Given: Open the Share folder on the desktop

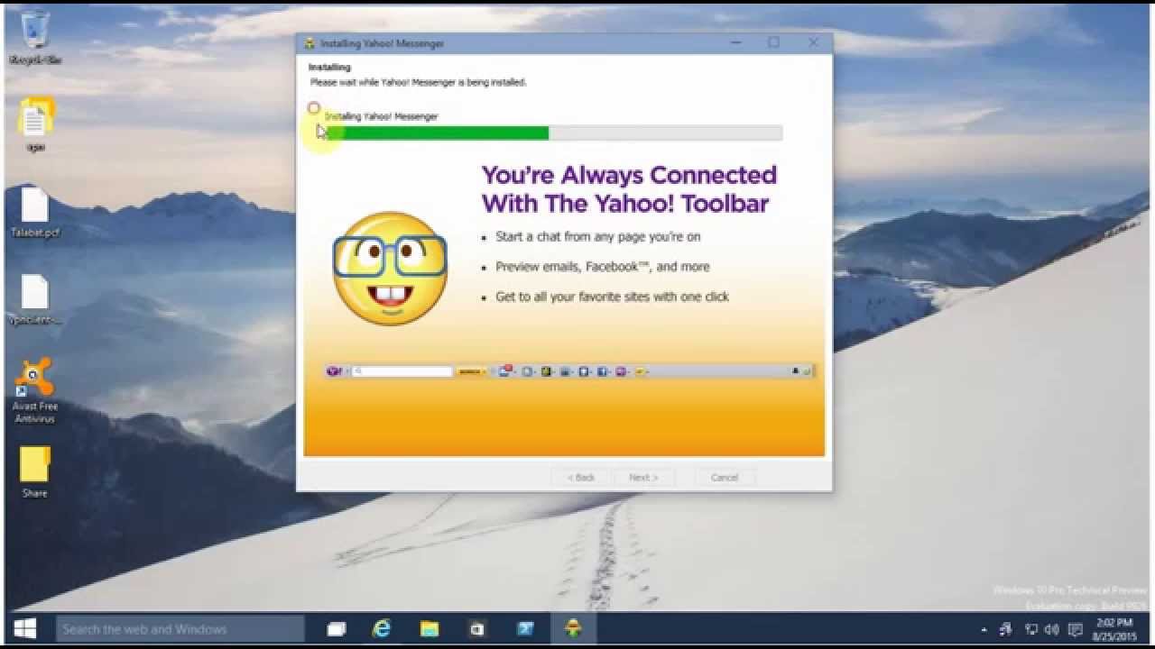Looking at the screenshot, I should [35, 472].
